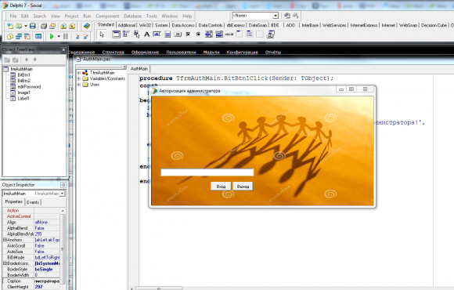
Task: Select the arrow pointer tool in palette
Action: 102,34
